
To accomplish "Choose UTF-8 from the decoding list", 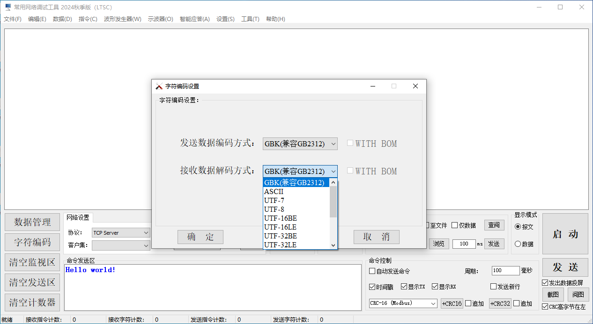I will [296, 209].
